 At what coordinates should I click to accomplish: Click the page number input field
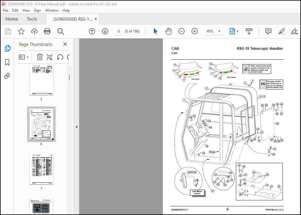pyautogui.click(x=119, y=31)
